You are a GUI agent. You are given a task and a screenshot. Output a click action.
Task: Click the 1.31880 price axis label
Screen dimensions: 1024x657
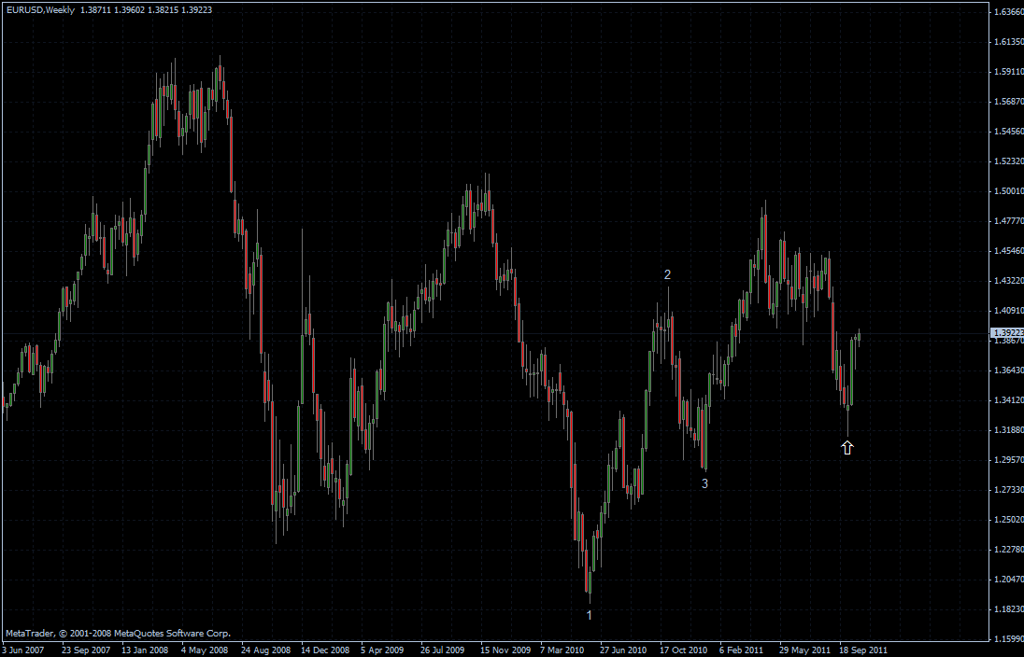(x=1009, y=430)
